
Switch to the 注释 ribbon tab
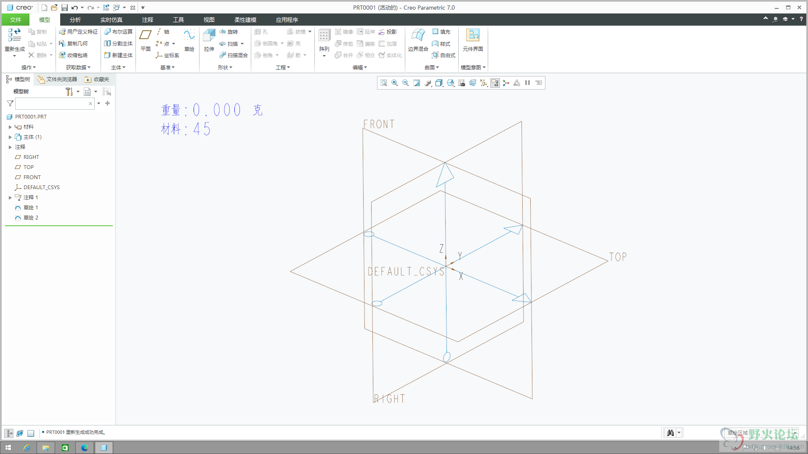click(x=148, y=20)
